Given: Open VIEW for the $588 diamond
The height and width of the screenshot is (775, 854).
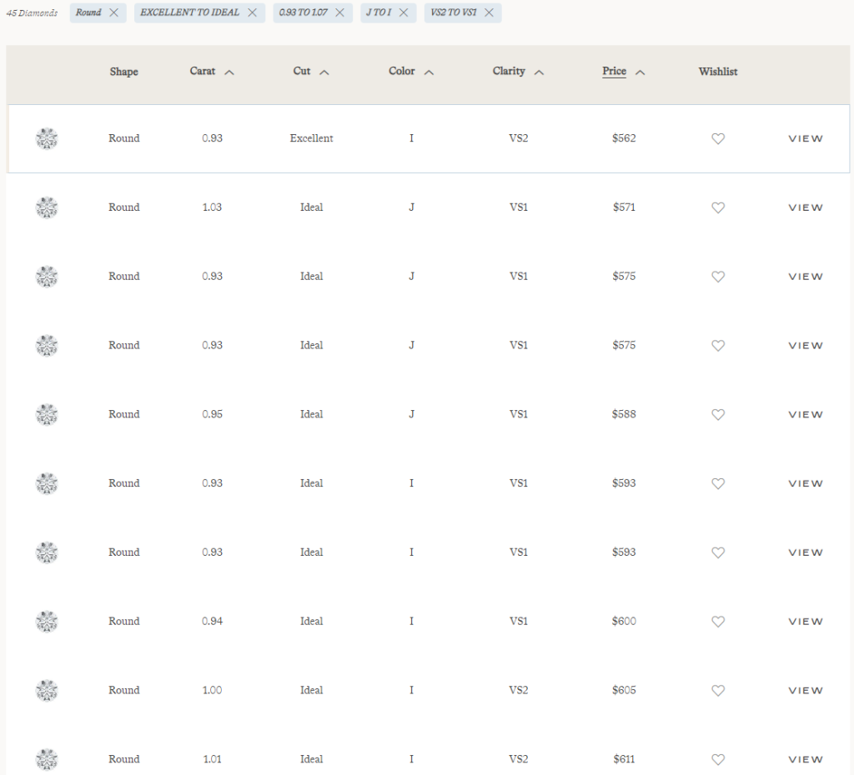Looking at the screenshot, I should click(x=806, y=415).
